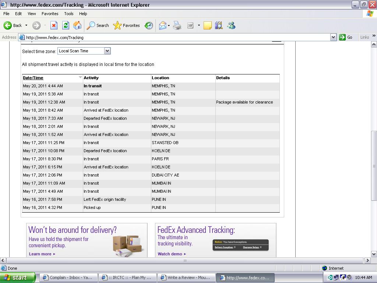Open the Research toolbar icon
The image size is (377, 283).
point(219,25)
